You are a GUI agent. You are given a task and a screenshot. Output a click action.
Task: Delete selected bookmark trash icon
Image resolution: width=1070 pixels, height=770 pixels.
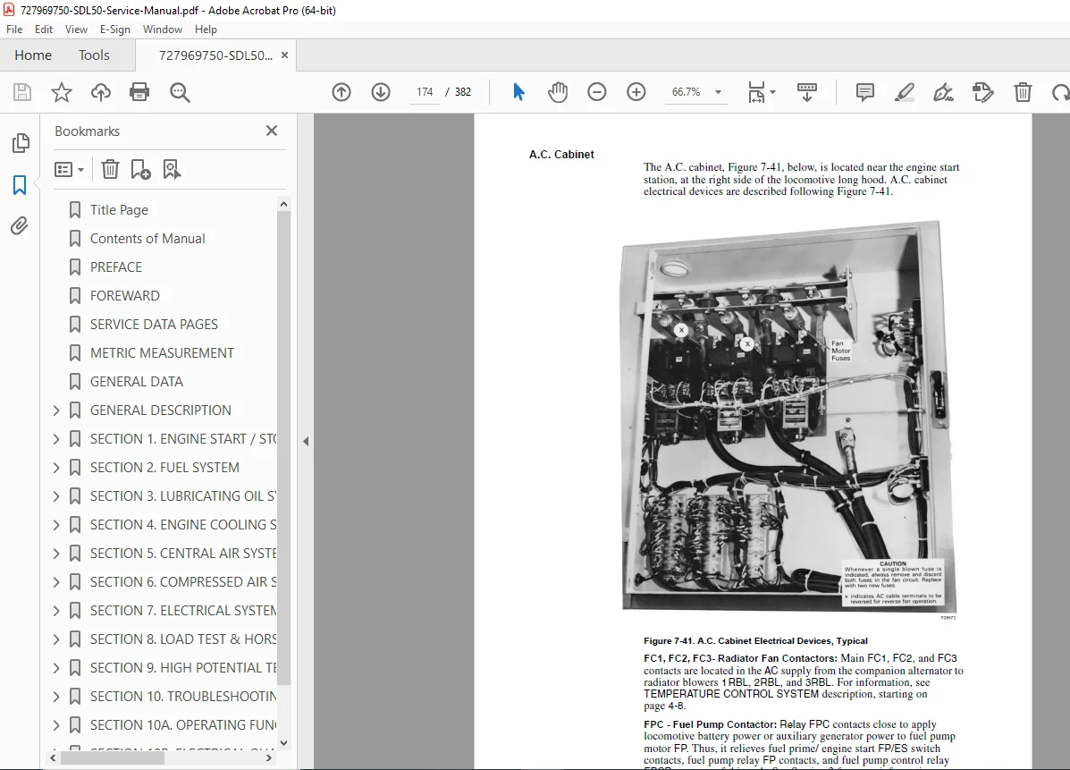click(x=110, y=169)
